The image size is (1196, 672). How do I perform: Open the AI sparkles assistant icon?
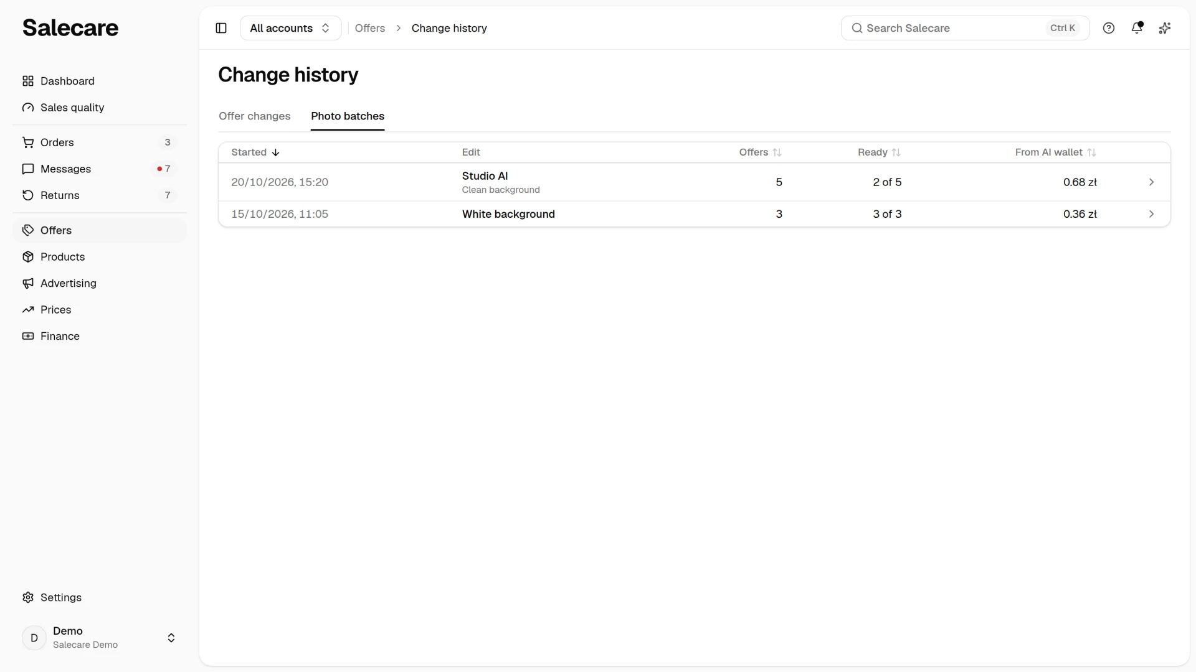[x=1165, y=28]
